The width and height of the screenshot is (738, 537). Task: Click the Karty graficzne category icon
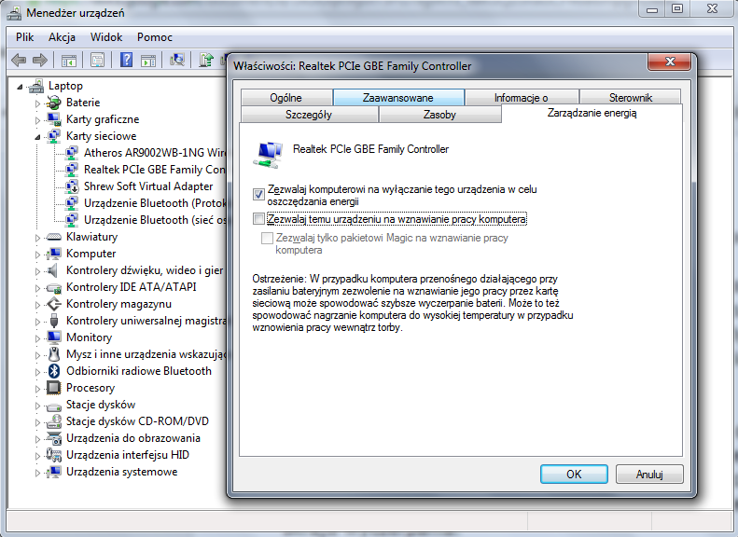click(x=54, y=119)
